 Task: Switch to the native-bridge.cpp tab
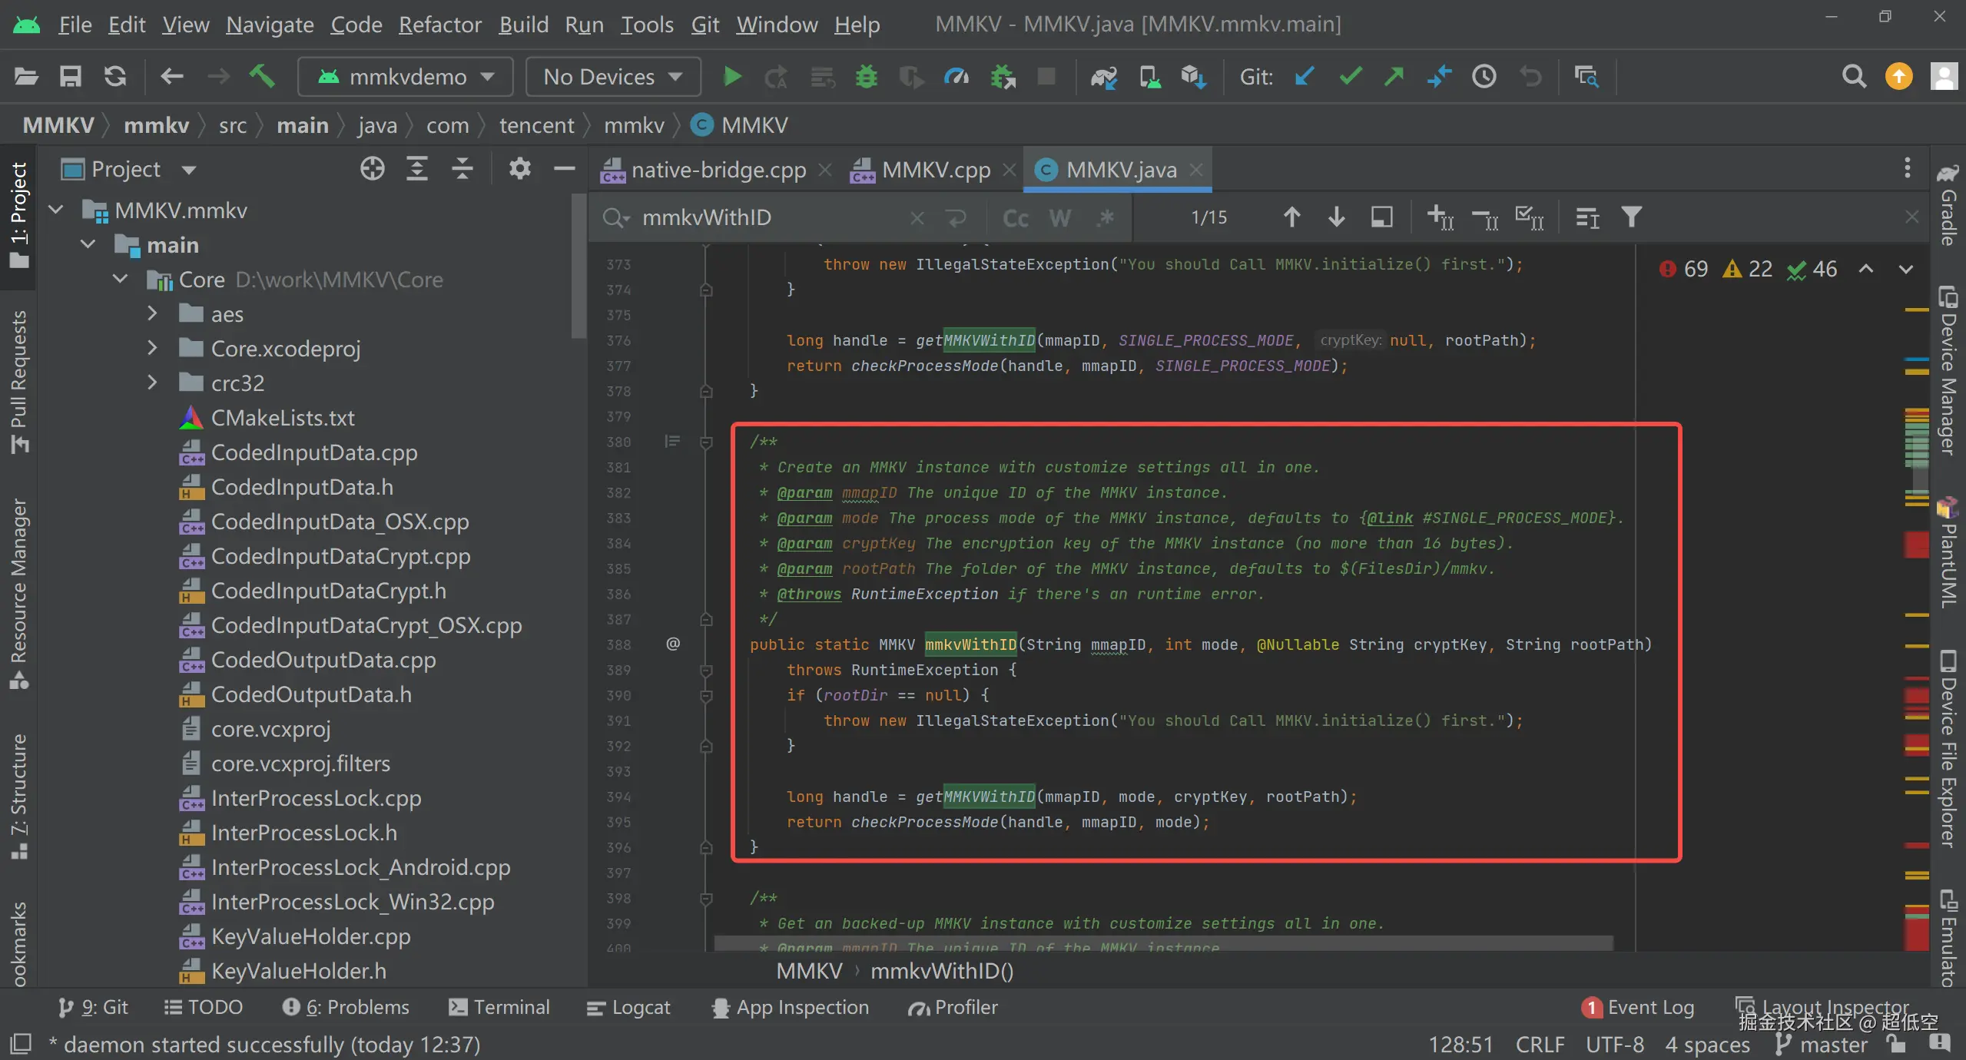[718, 170]
